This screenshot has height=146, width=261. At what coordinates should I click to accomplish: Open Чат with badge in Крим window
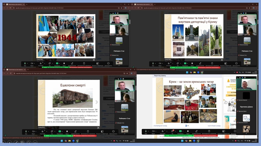(172, 131)
